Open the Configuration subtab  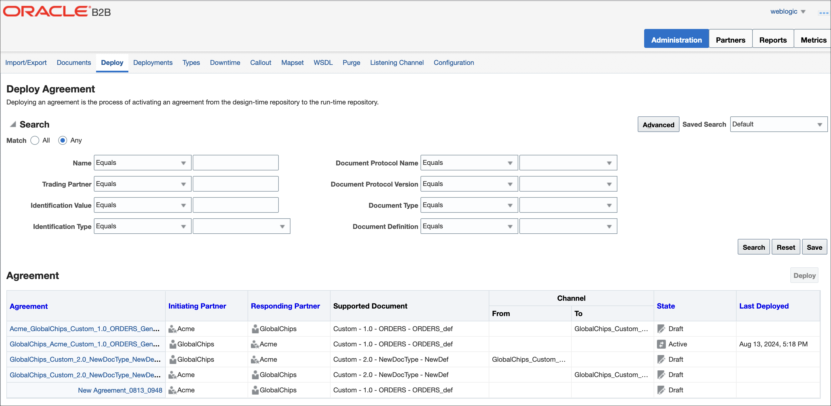(x=454, y=63)
